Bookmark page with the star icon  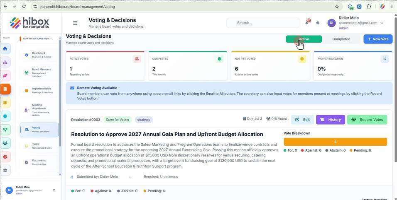click(337, 7)
